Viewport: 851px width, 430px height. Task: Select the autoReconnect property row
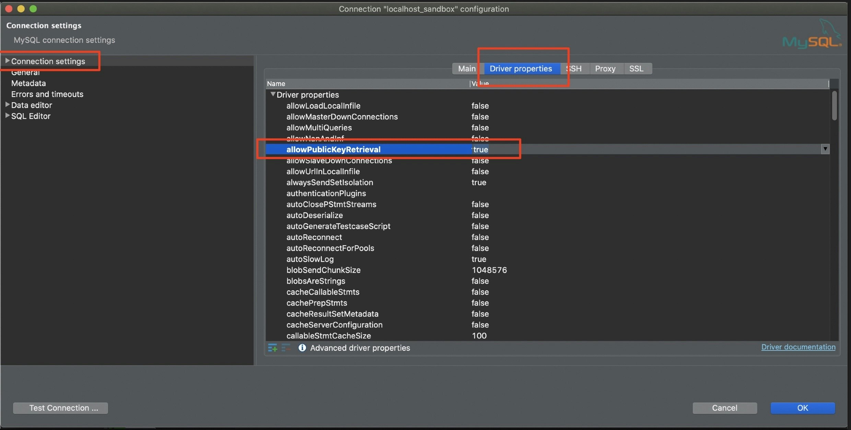pos(314,237)
